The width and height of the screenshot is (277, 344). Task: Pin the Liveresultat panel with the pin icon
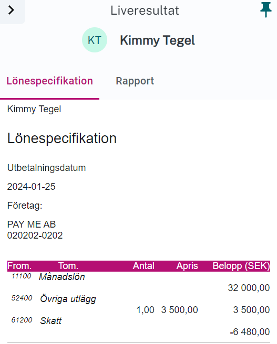pos(265,9)
